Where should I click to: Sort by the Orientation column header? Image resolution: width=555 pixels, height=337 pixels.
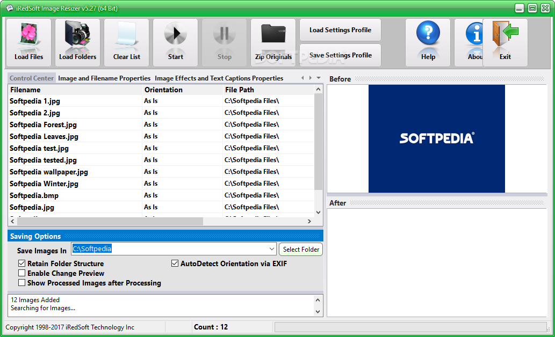(182, 90)
